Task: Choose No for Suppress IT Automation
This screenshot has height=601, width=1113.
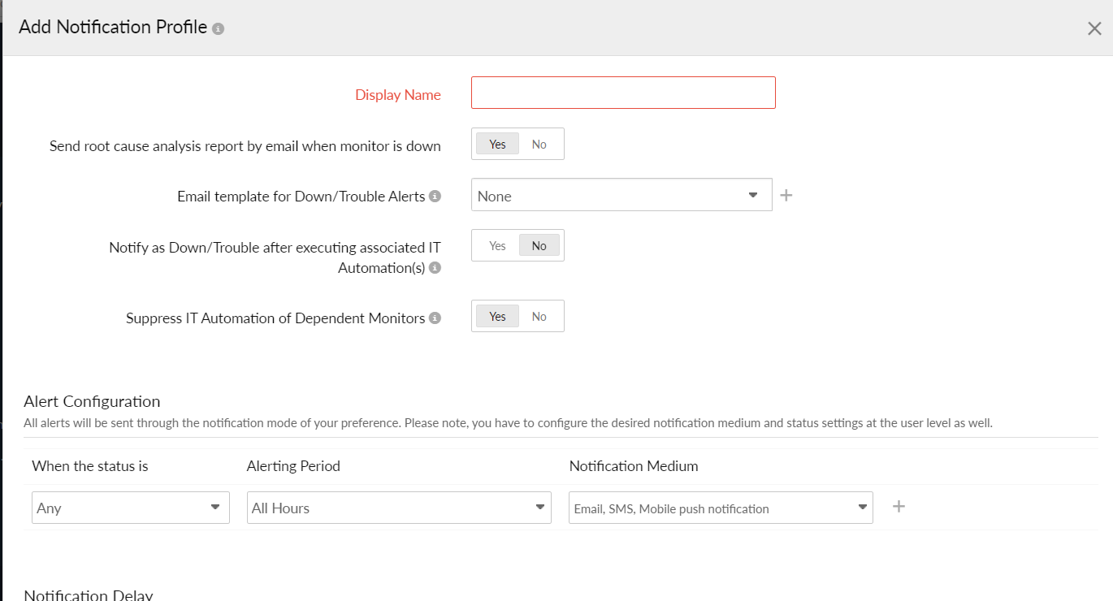Action: [539, 317]
